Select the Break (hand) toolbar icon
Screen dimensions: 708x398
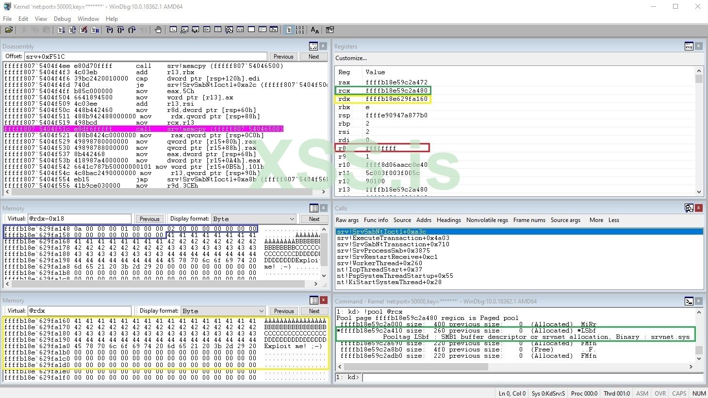[158, 29]
